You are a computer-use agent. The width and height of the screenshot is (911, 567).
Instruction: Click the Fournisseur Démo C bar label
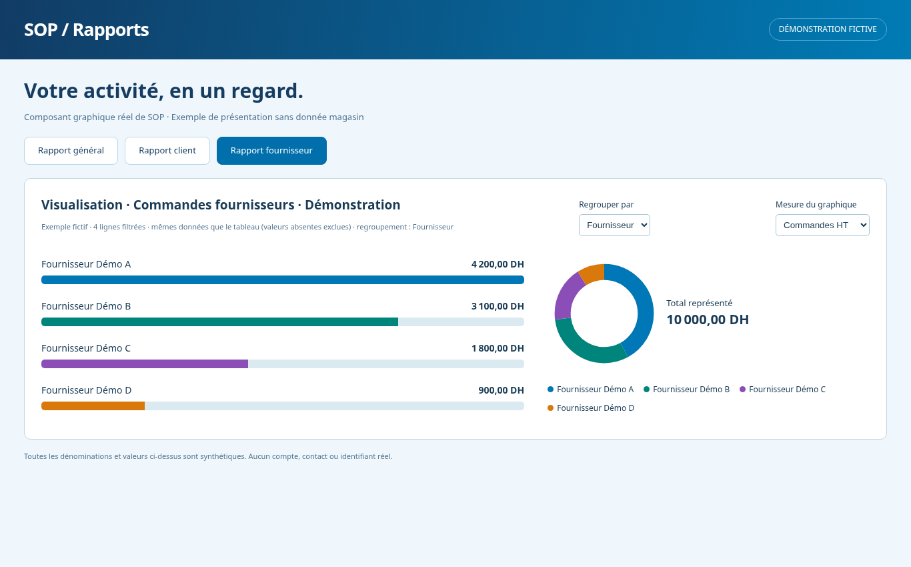click(x=86, y=348)
